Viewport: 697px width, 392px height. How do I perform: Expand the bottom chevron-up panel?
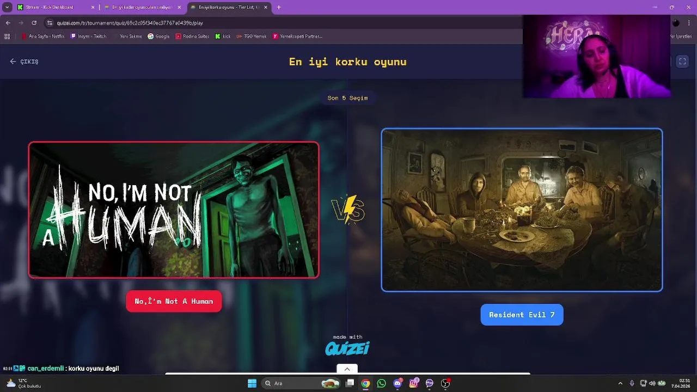(347, 369)
